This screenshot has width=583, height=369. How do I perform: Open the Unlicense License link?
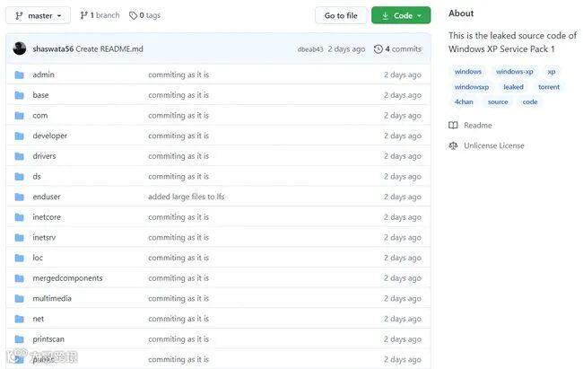(494, 145)
